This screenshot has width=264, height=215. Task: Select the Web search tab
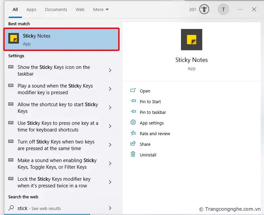(80, 10)
